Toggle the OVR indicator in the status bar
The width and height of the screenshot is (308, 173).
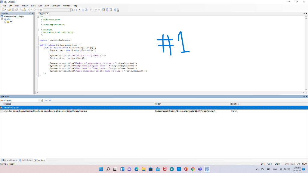(x=287, y=164)
